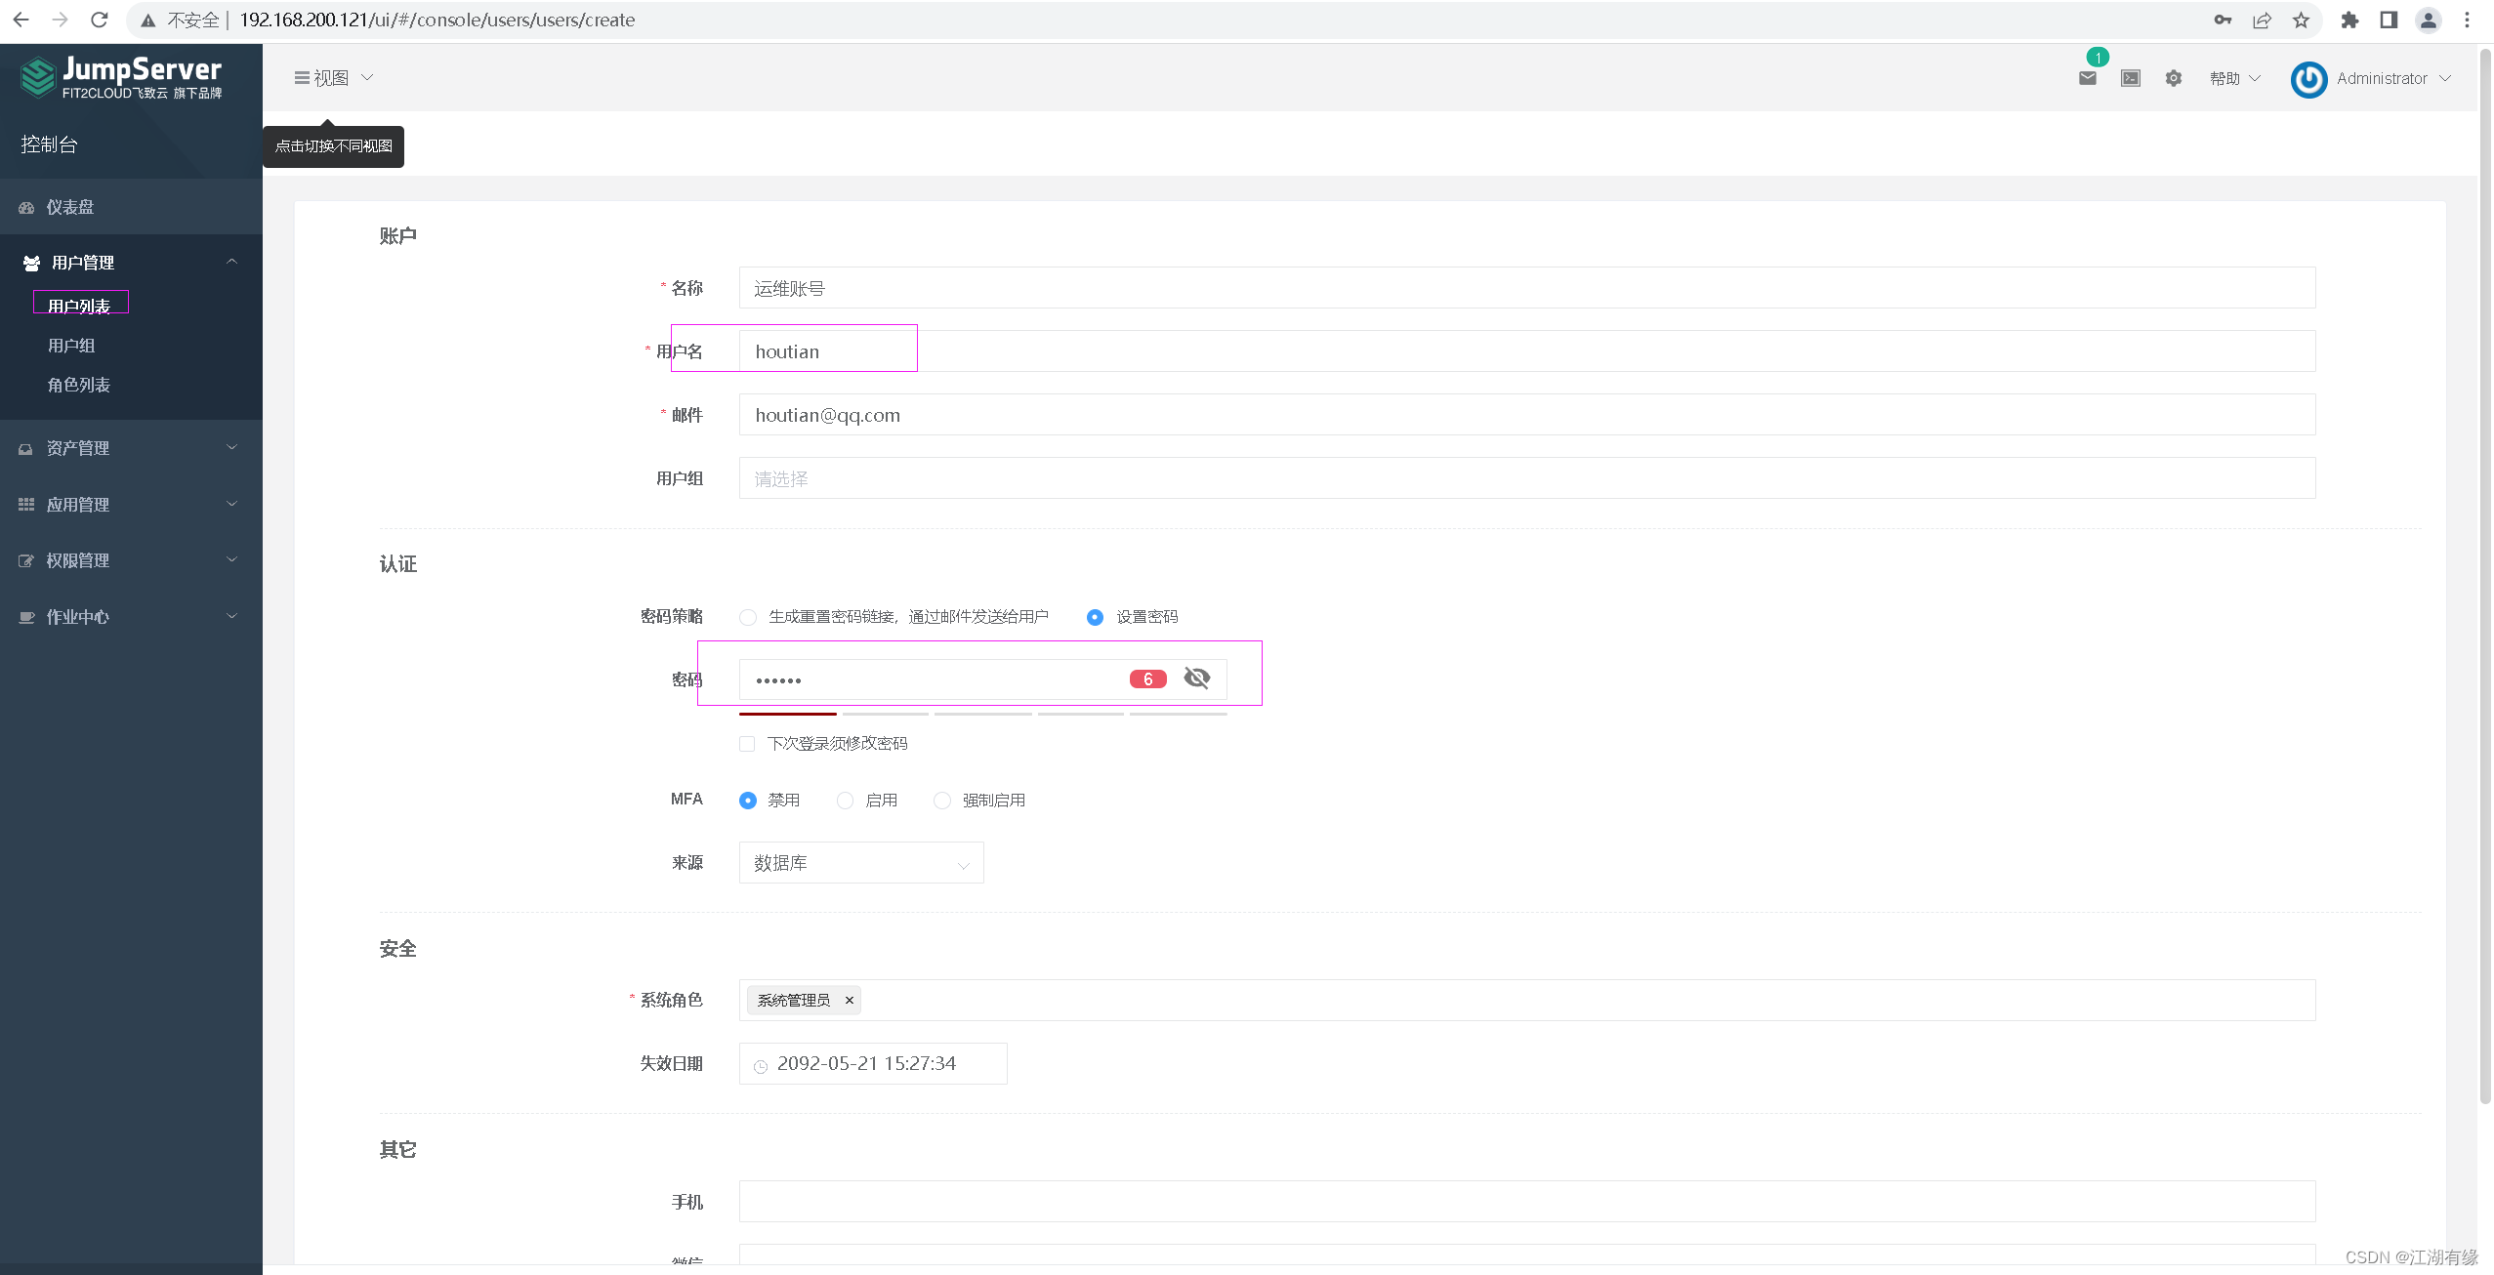Check 下次登录须修改密码 checkbox
Viewport: 2494px width, 1275px height.
coord(747,744)
